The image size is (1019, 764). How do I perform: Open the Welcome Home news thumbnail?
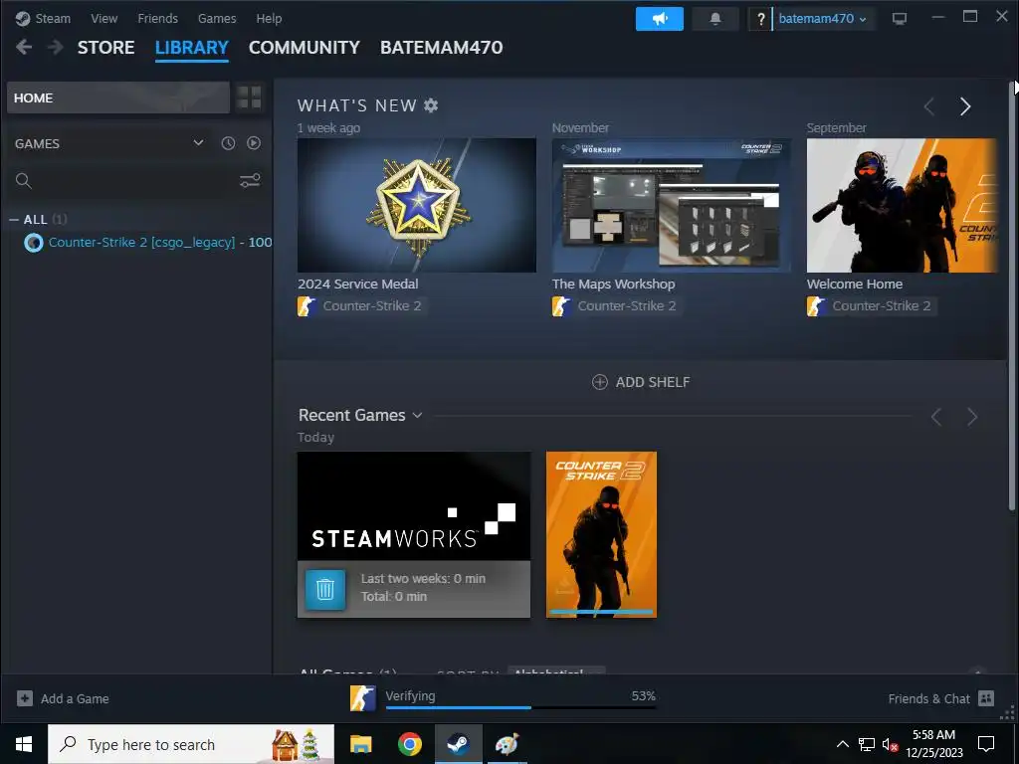902,205
